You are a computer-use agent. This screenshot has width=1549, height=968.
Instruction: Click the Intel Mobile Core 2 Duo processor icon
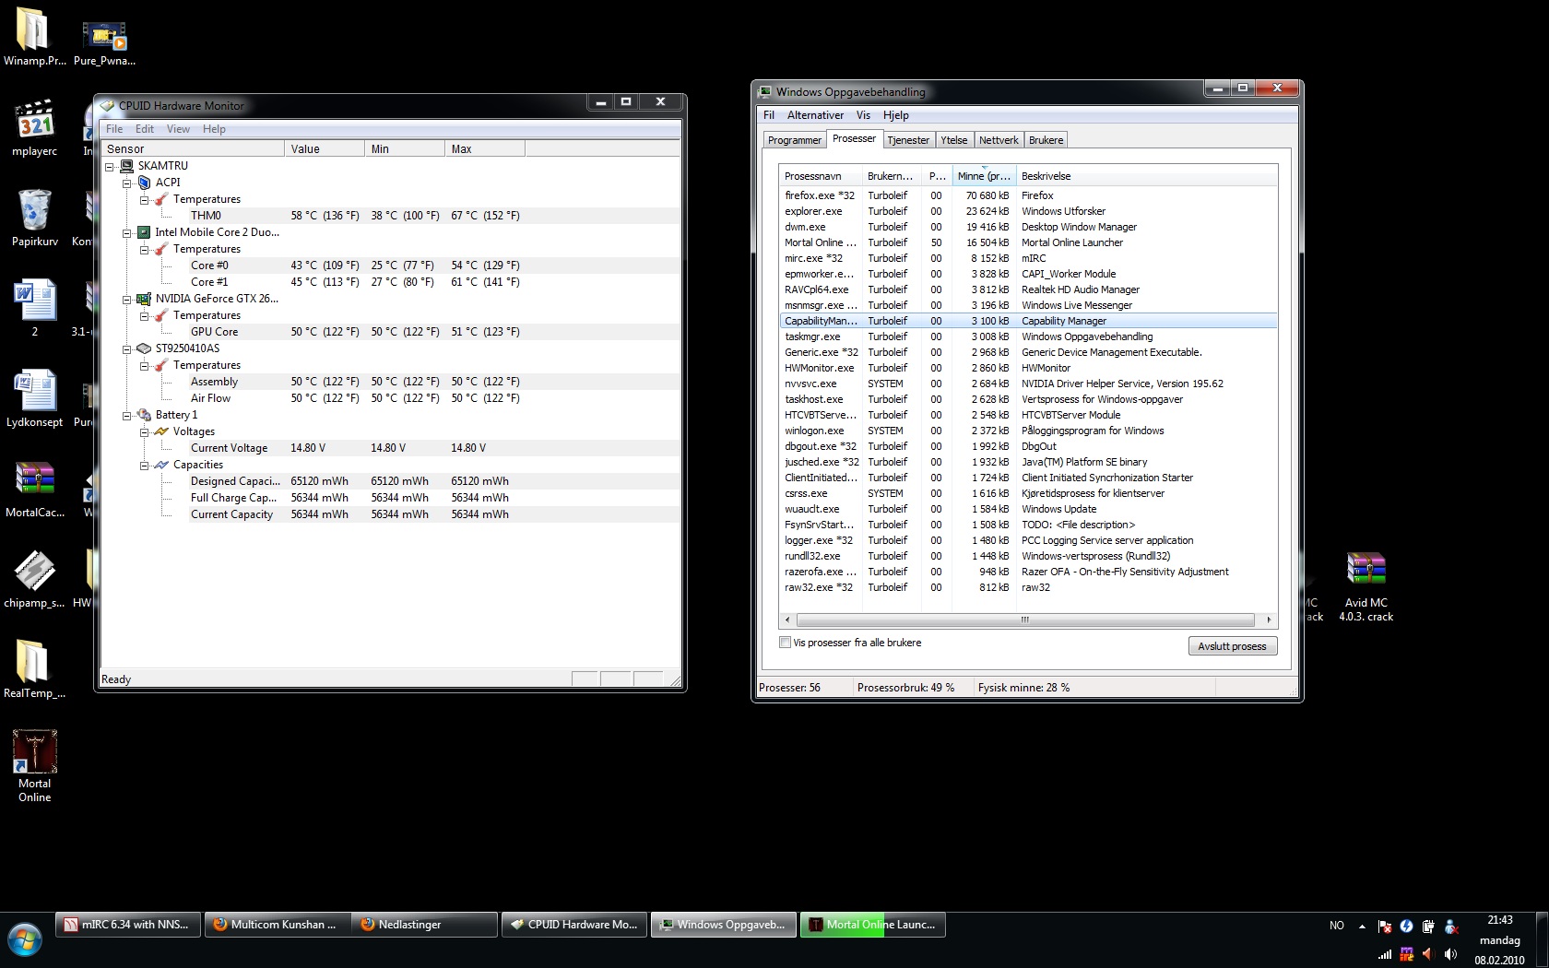pyautogui.click(x=144, y=232)
